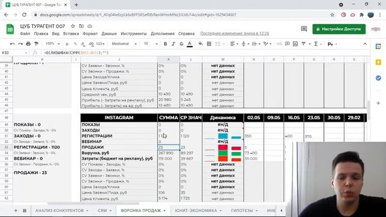386x217 pixels.
Task: Open the Вставка menu
Action: 71,34
